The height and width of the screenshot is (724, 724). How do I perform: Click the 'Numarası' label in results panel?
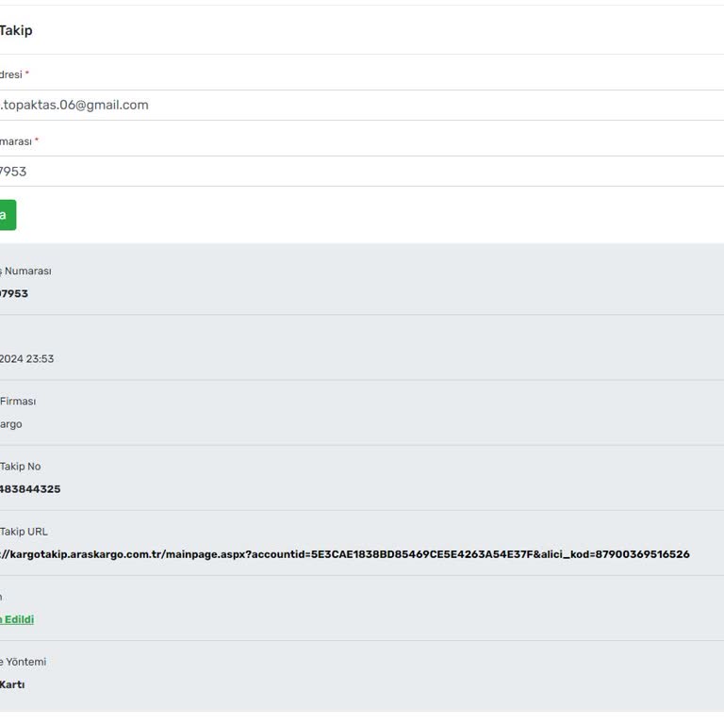click(x=26, y=271)
